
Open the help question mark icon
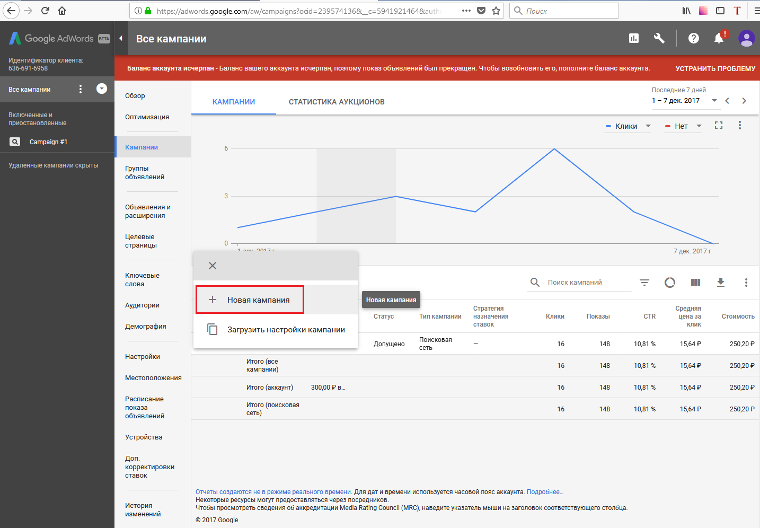coord(694,38)
